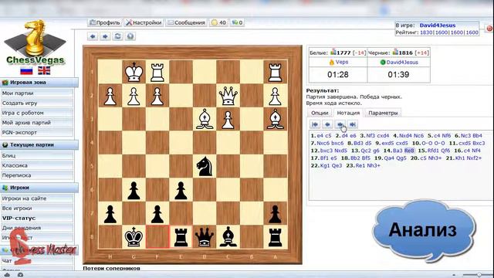
Task: Click the 1830 rating link
Action: (x=426, y=32)
